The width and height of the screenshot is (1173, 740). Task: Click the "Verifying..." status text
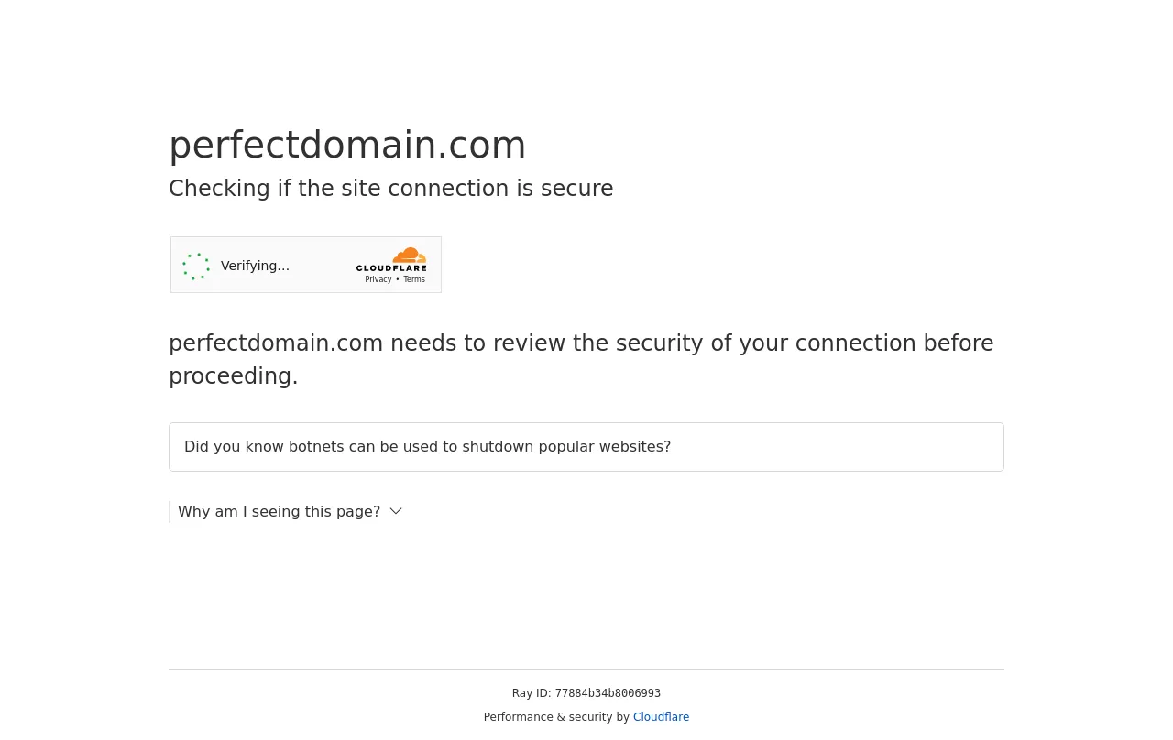[x=255, y=266]
